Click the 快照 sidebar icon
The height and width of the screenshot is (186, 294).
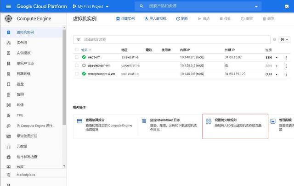click(x=8, y=94)
